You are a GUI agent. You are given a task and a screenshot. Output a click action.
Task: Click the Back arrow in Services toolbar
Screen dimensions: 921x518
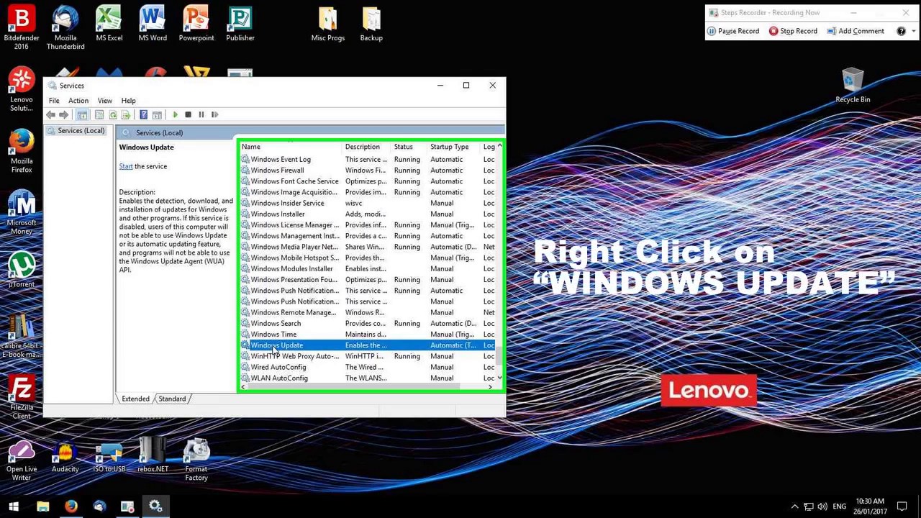coord(50,114)
